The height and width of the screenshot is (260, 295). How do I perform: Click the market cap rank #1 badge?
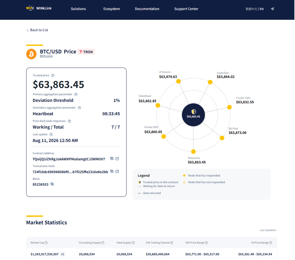tap(63, 254)
